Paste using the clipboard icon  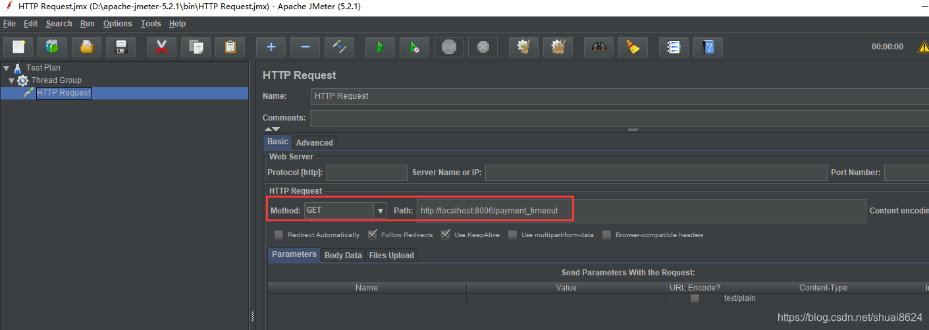pyautogui.click(x=230, y=47)
